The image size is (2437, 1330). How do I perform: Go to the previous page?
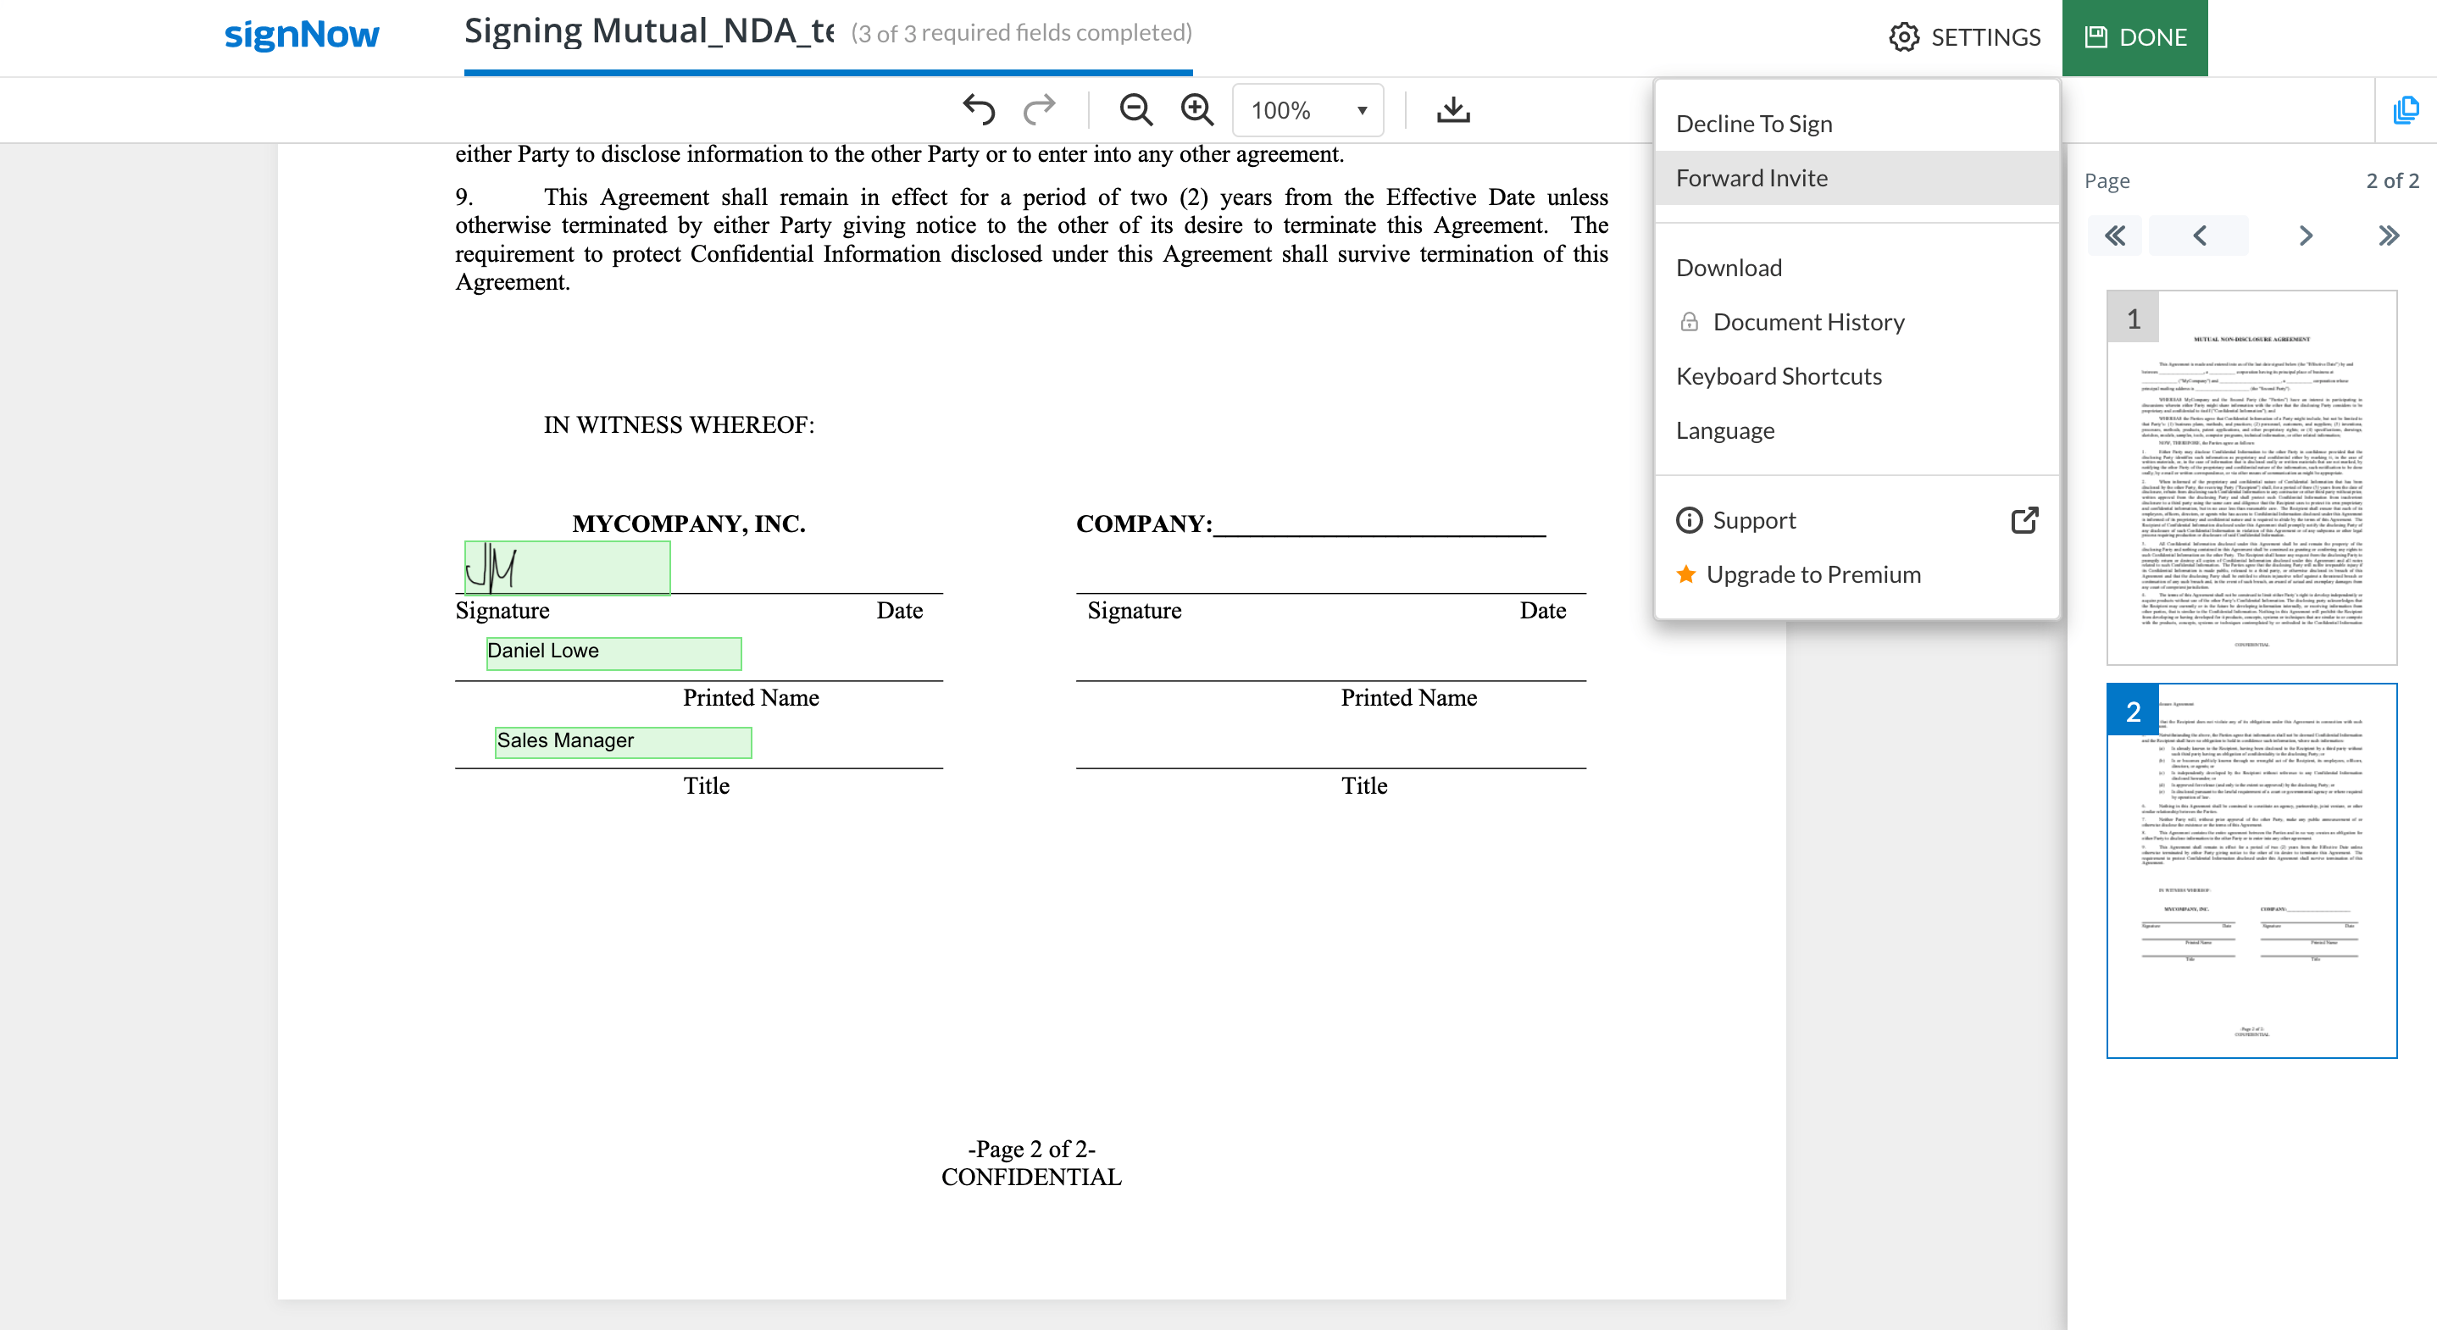click(2199, 235)
